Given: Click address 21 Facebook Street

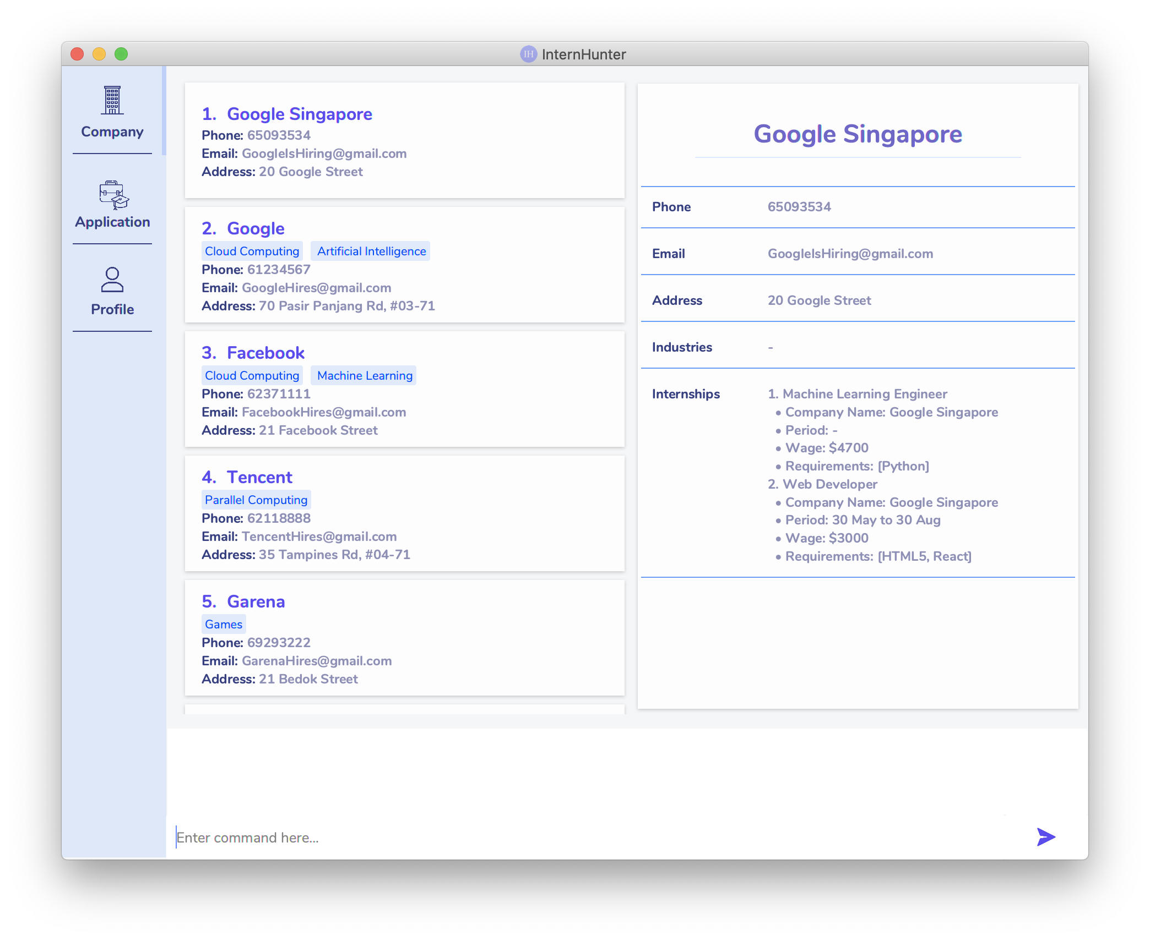Looking at the screenshot, I should click(x=318, y=430).
